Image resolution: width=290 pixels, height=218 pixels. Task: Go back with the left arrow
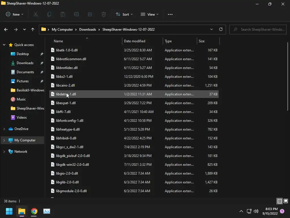pos(6,30)
